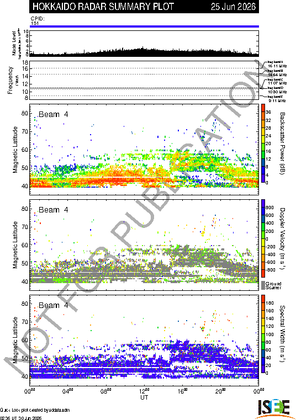Click the Frequency plot panel
The image size is (296, 420).
pos(144,81)
